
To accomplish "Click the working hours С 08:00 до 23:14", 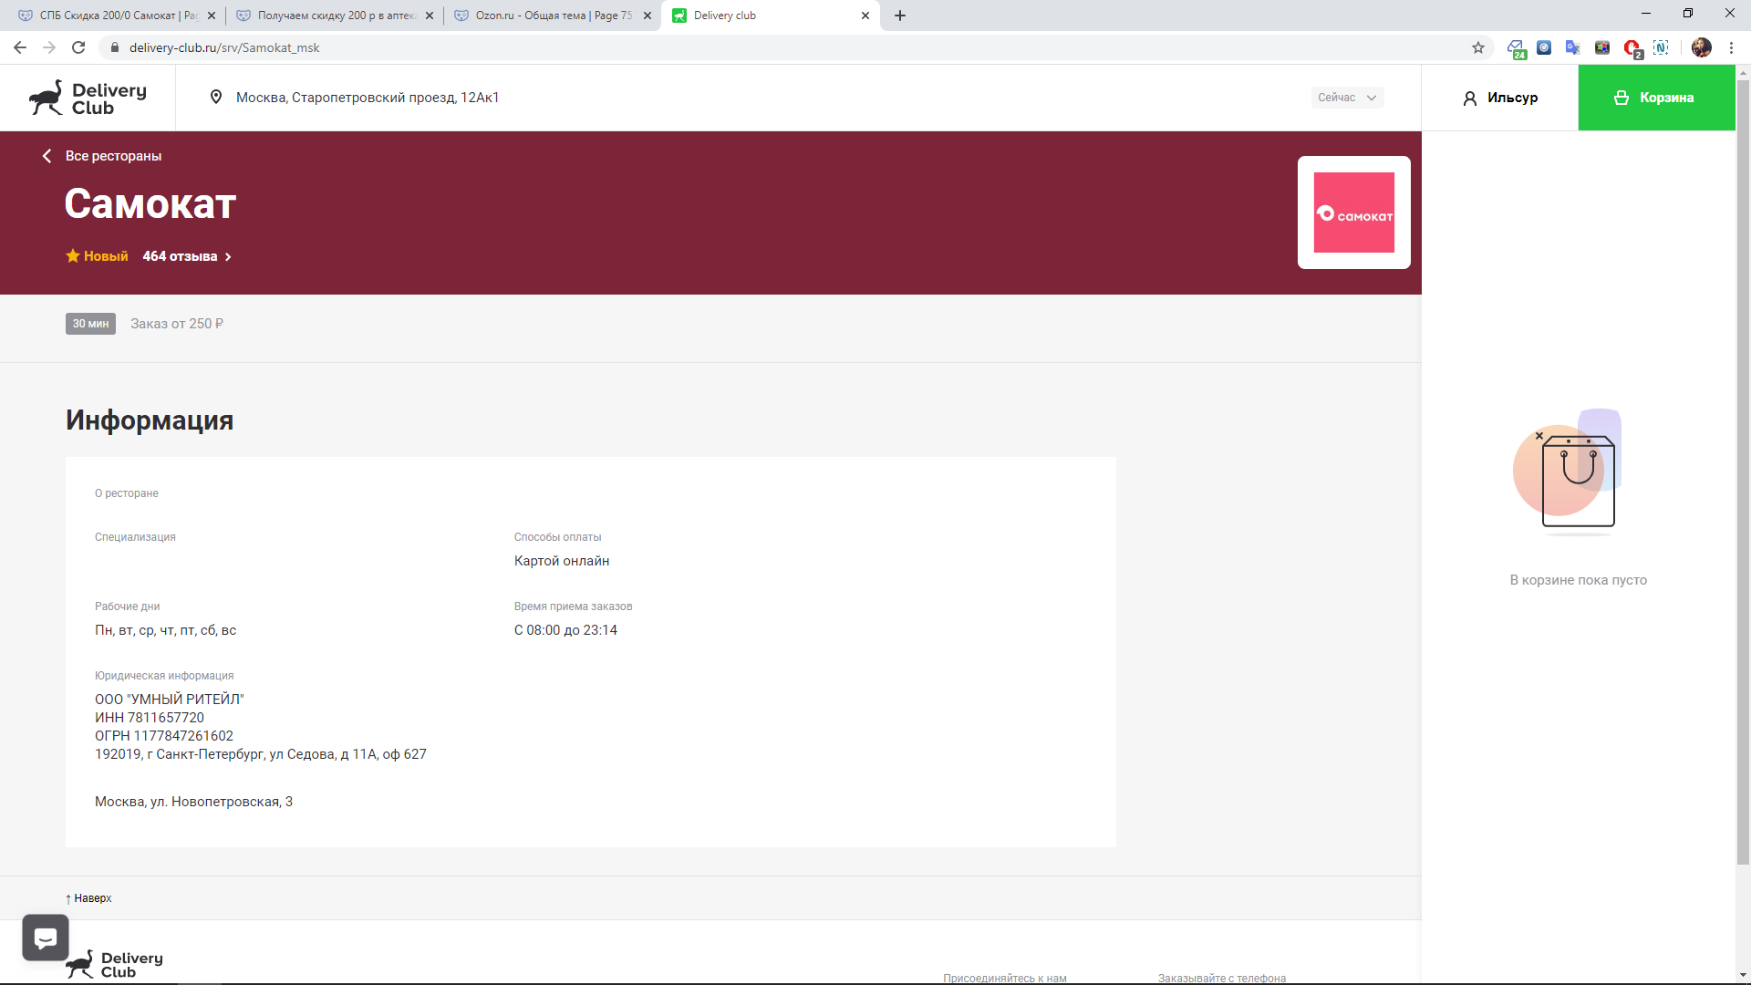I will pyautogui.click(x=565, y=630).
